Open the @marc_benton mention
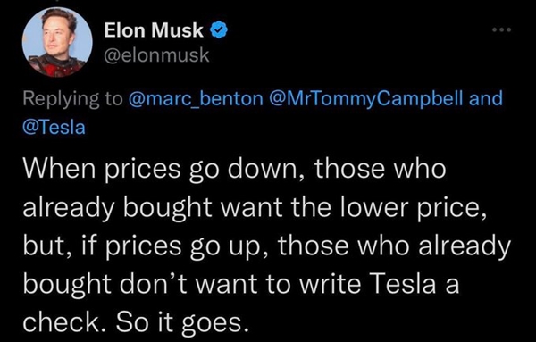 pos(196,98)
